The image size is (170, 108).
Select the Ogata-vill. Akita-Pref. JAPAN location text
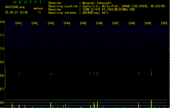[124, 6]
